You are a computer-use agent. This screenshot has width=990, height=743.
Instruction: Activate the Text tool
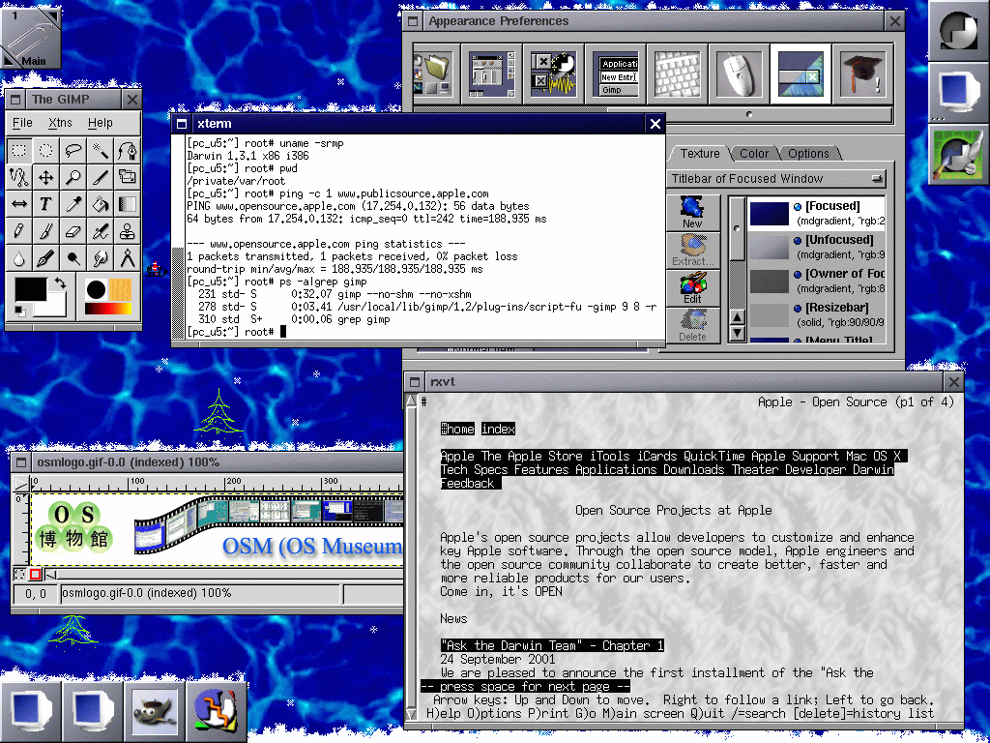point(46,204)
